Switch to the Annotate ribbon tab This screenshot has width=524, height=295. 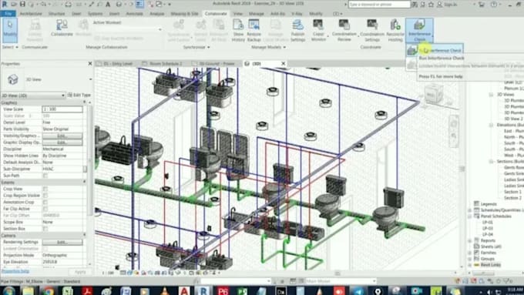134,14
